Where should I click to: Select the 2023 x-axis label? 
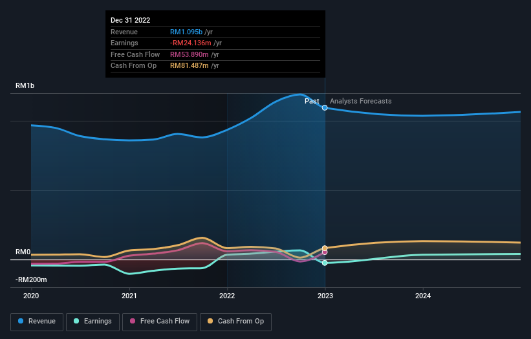click(325, 296)
